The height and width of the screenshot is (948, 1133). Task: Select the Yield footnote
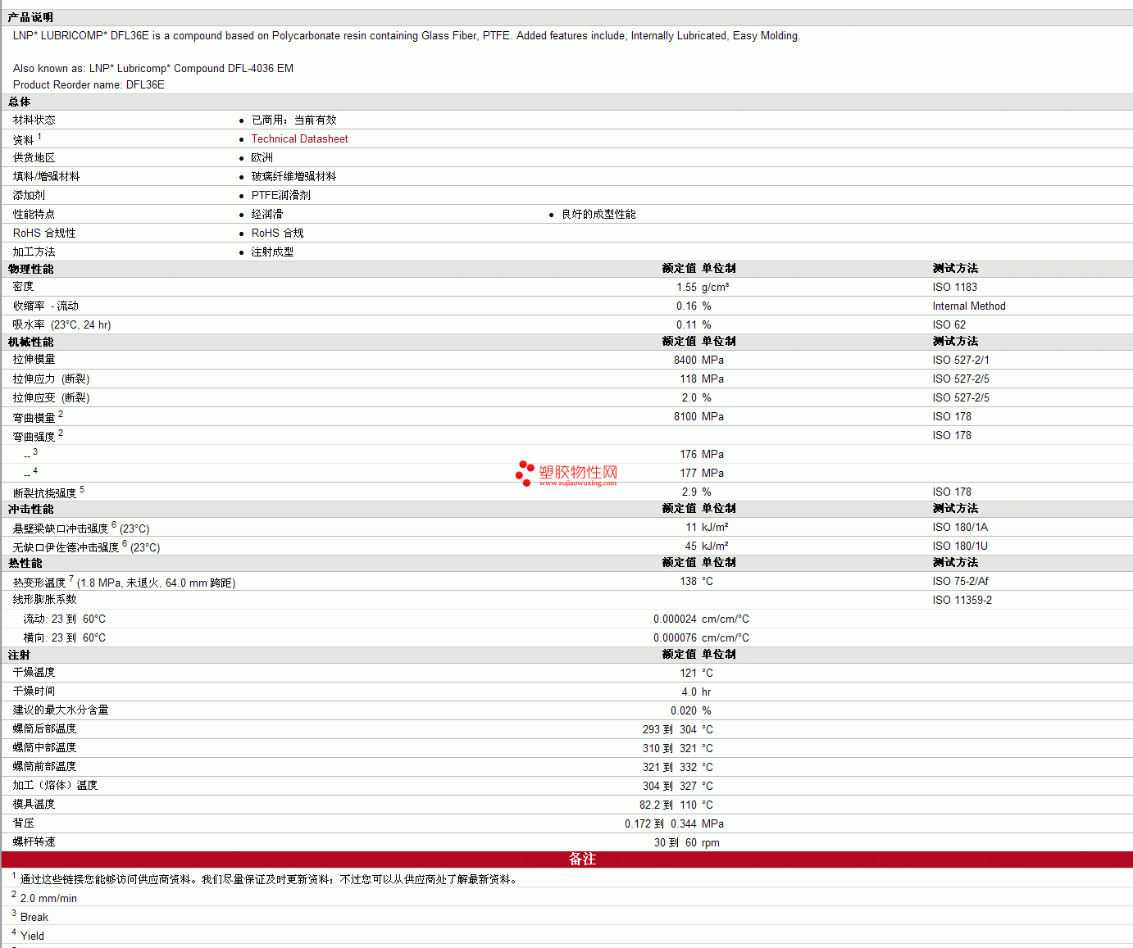pos(32,937)
